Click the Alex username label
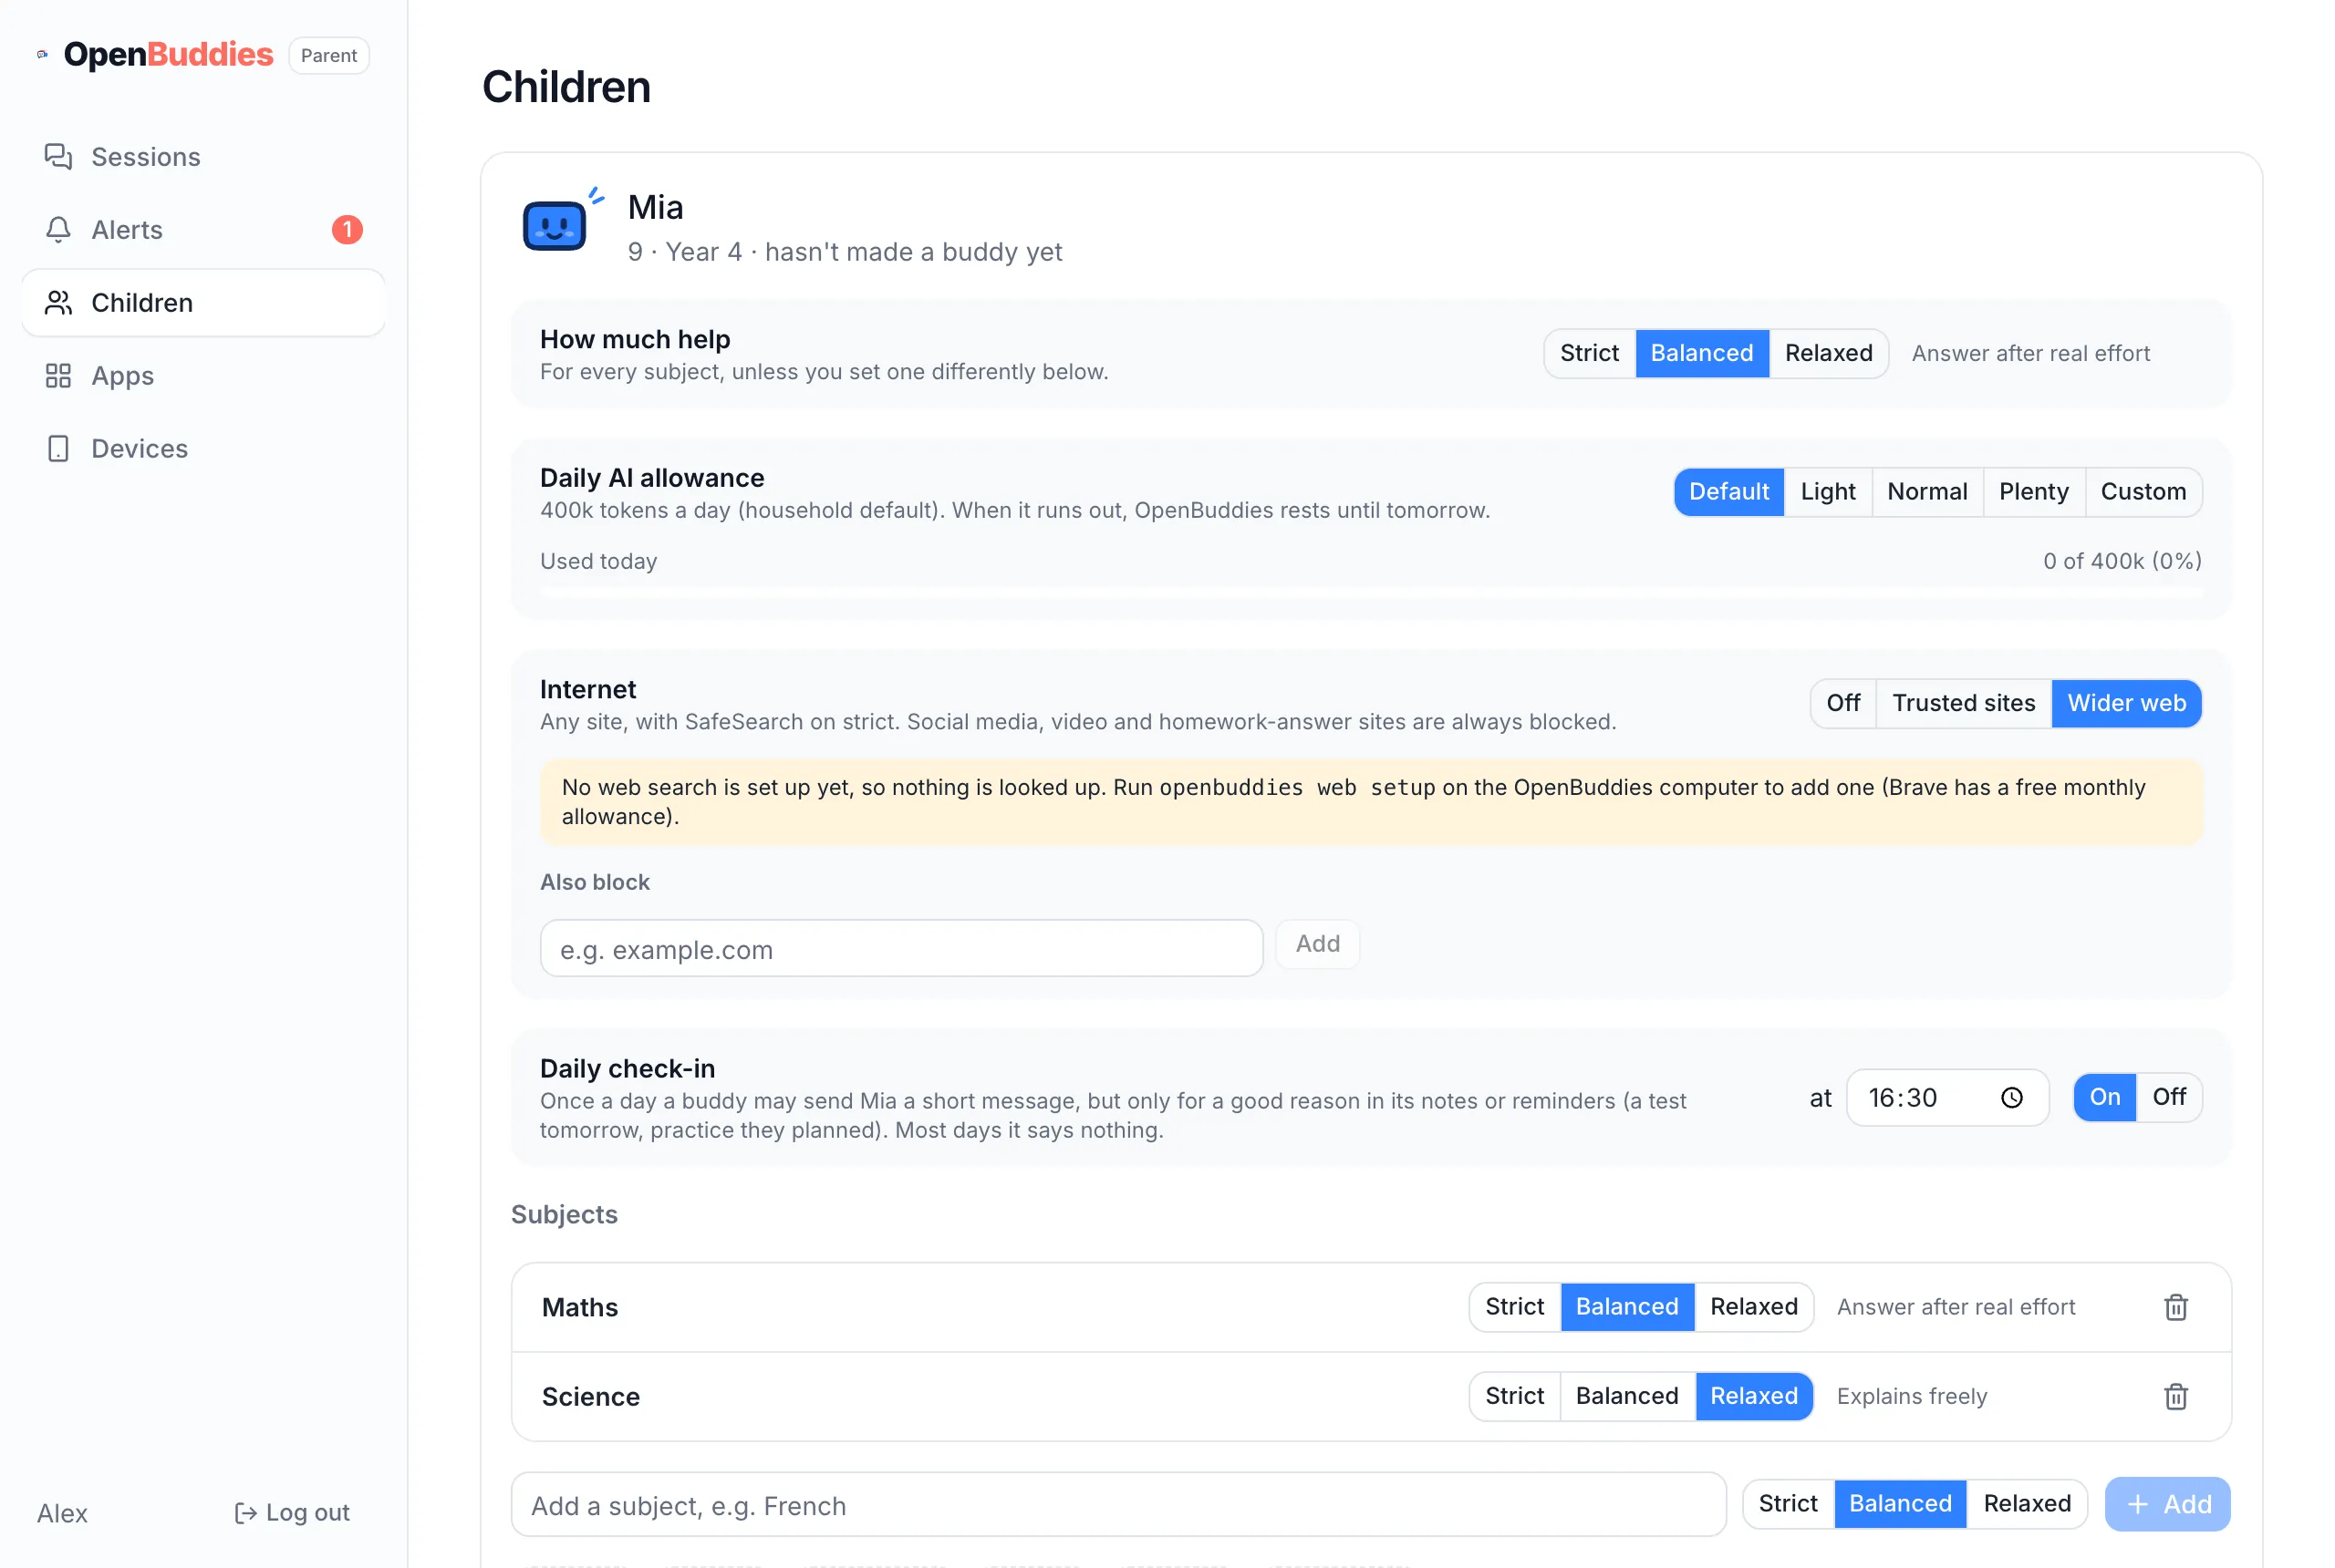 tap(62, 1514)
